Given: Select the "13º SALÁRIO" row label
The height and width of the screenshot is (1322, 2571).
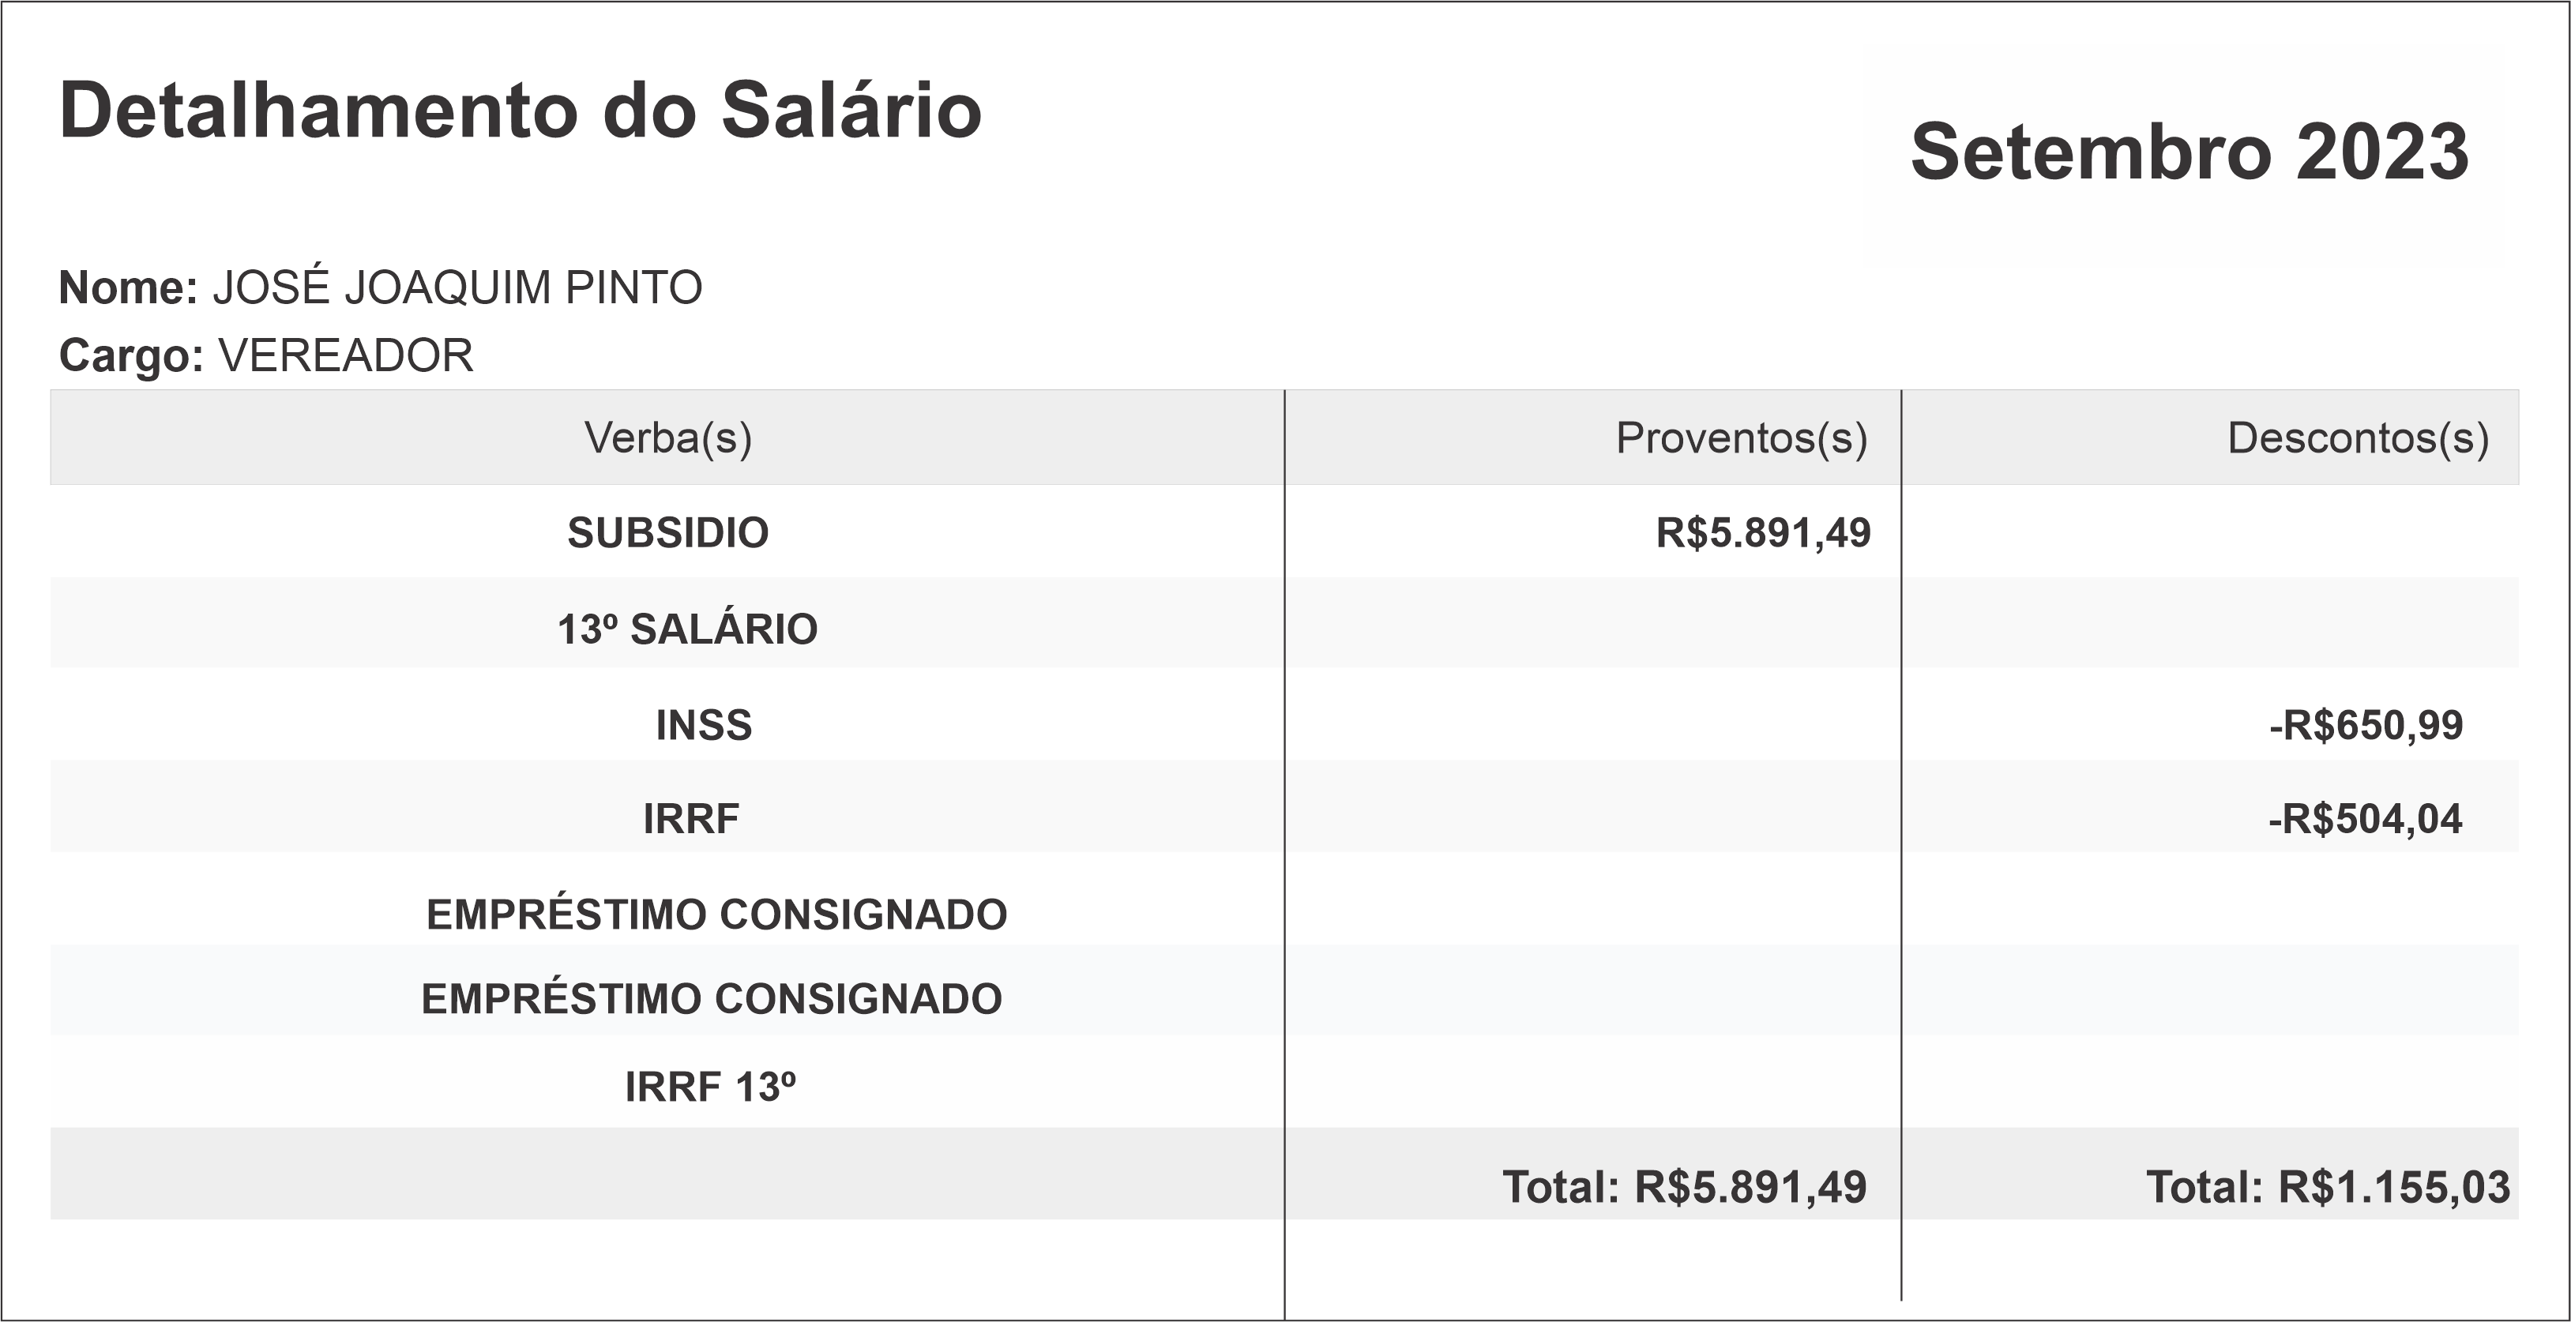Looking at the screenshot, I should click(686, 629).
